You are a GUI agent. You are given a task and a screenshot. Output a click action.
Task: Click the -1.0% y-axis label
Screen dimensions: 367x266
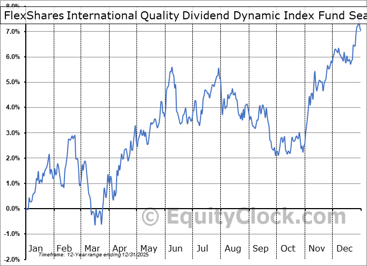click(x=12, y=234)
